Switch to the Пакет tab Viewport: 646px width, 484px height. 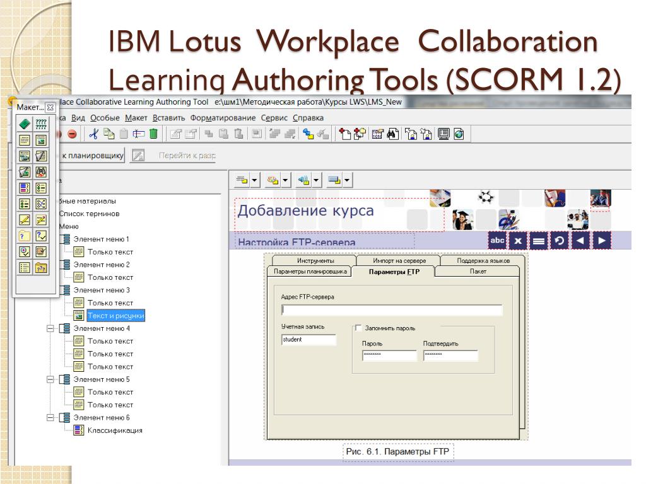(x=478, y=272)
